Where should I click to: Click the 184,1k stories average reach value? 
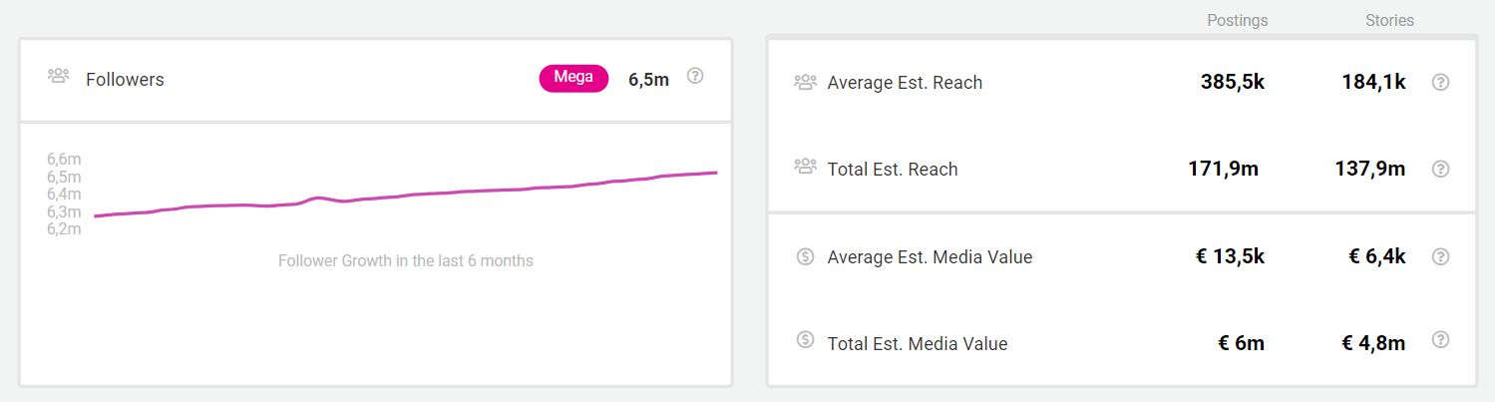[x=1373, y=82]
